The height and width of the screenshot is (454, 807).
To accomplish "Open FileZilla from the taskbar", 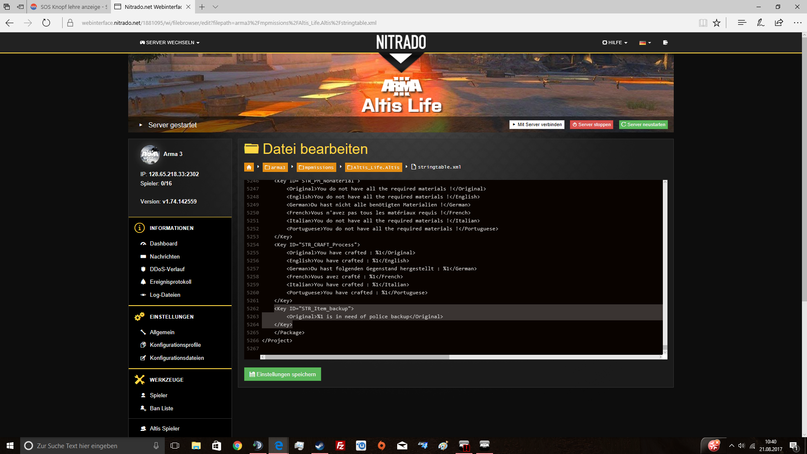I will click(x=340, y=446).
